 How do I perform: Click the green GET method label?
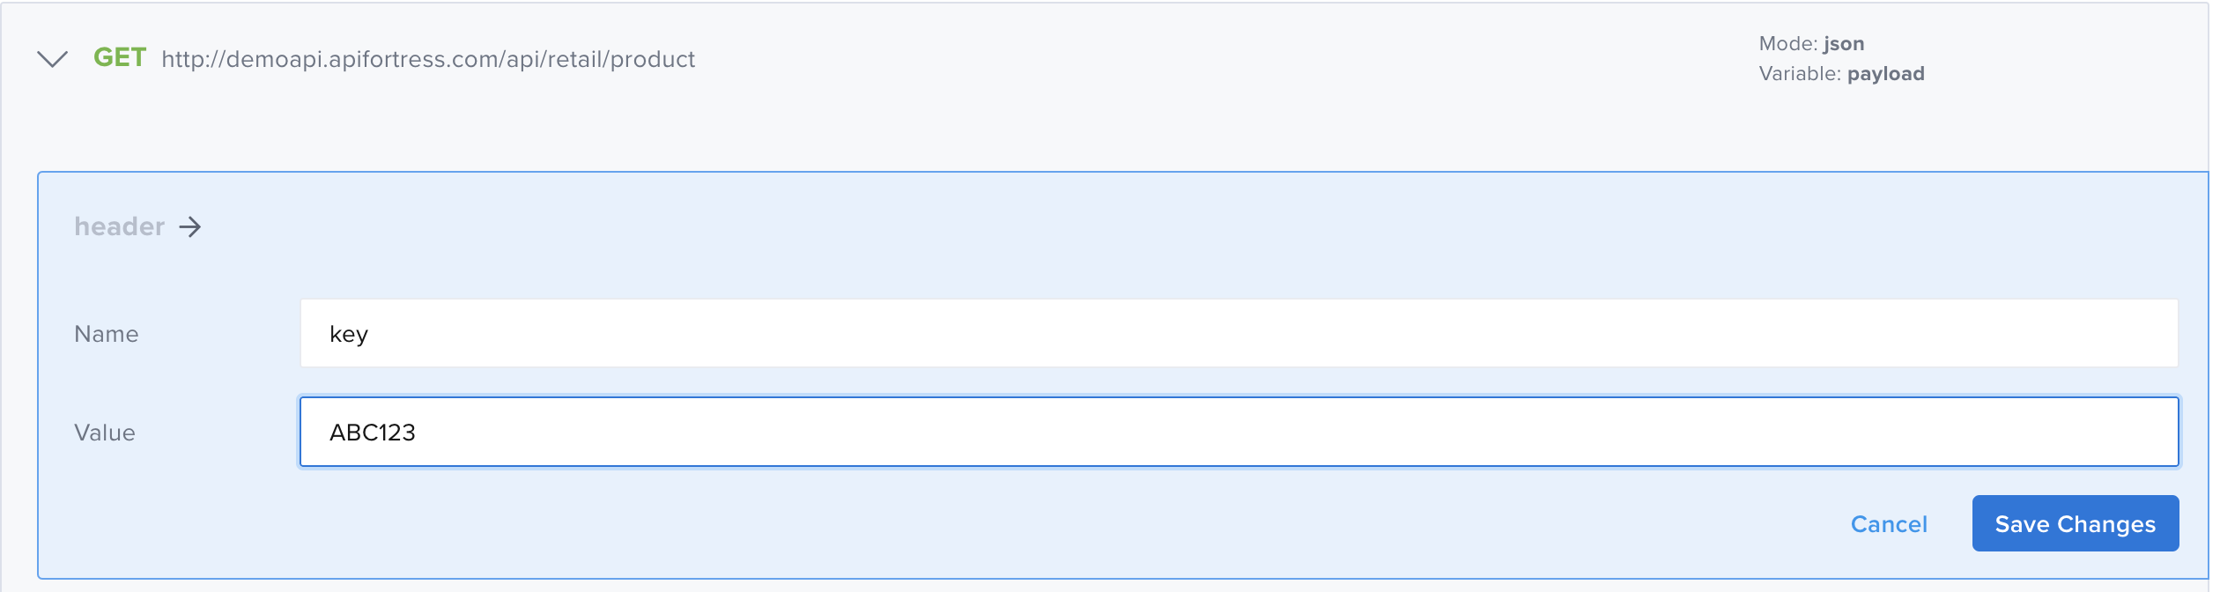[120, 58]
